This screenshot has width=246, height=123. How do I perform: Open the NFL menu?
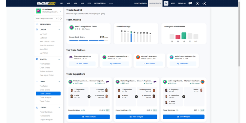62,3
